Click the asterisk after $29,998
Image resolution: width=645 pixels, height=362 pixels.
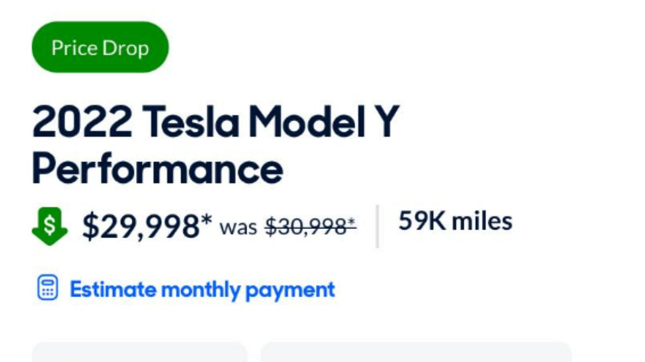point(207,220)
